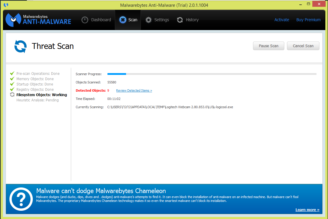Maximize the Malwarebytes window
Viewport: 328px width, 219px height.
click(309, 4)
